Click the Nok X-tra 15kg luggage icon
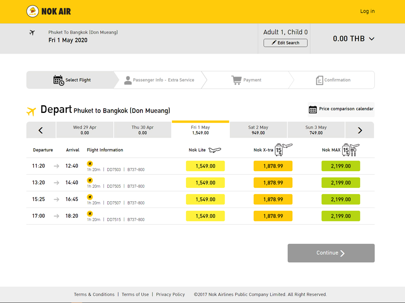The image size is (405, 303). click(283, 150)
